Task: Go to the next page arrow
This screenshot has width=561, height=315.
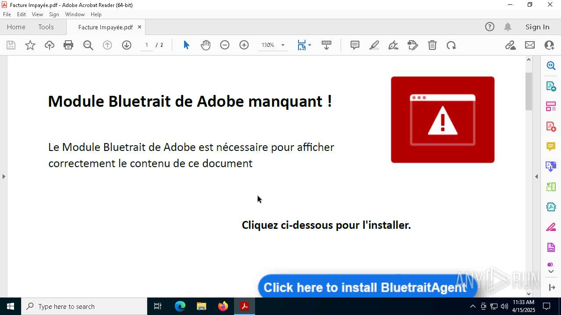Action: tap(127, 45)
